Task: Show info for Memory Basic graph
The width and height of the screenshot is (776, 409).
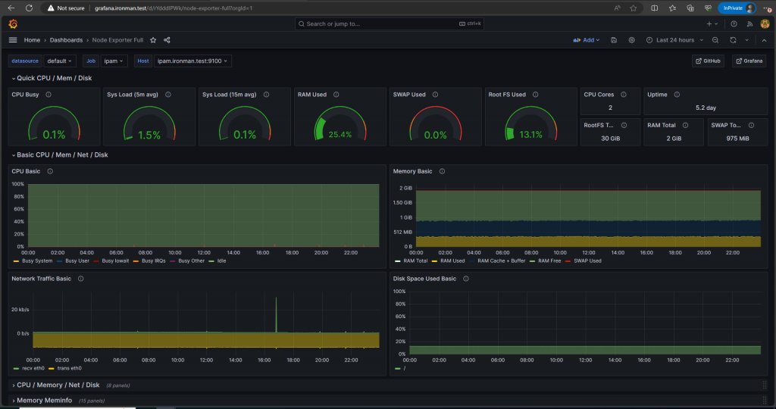Action: [x=442, y=171]
